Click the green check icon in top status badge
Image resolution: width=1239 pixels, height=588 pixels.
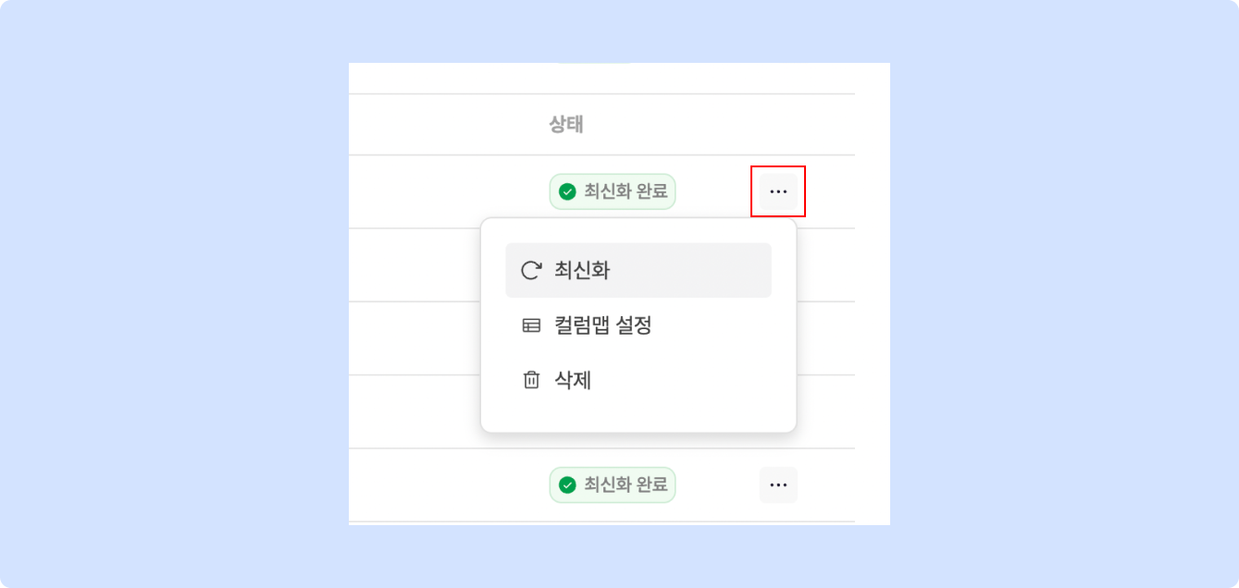(567, 191)
